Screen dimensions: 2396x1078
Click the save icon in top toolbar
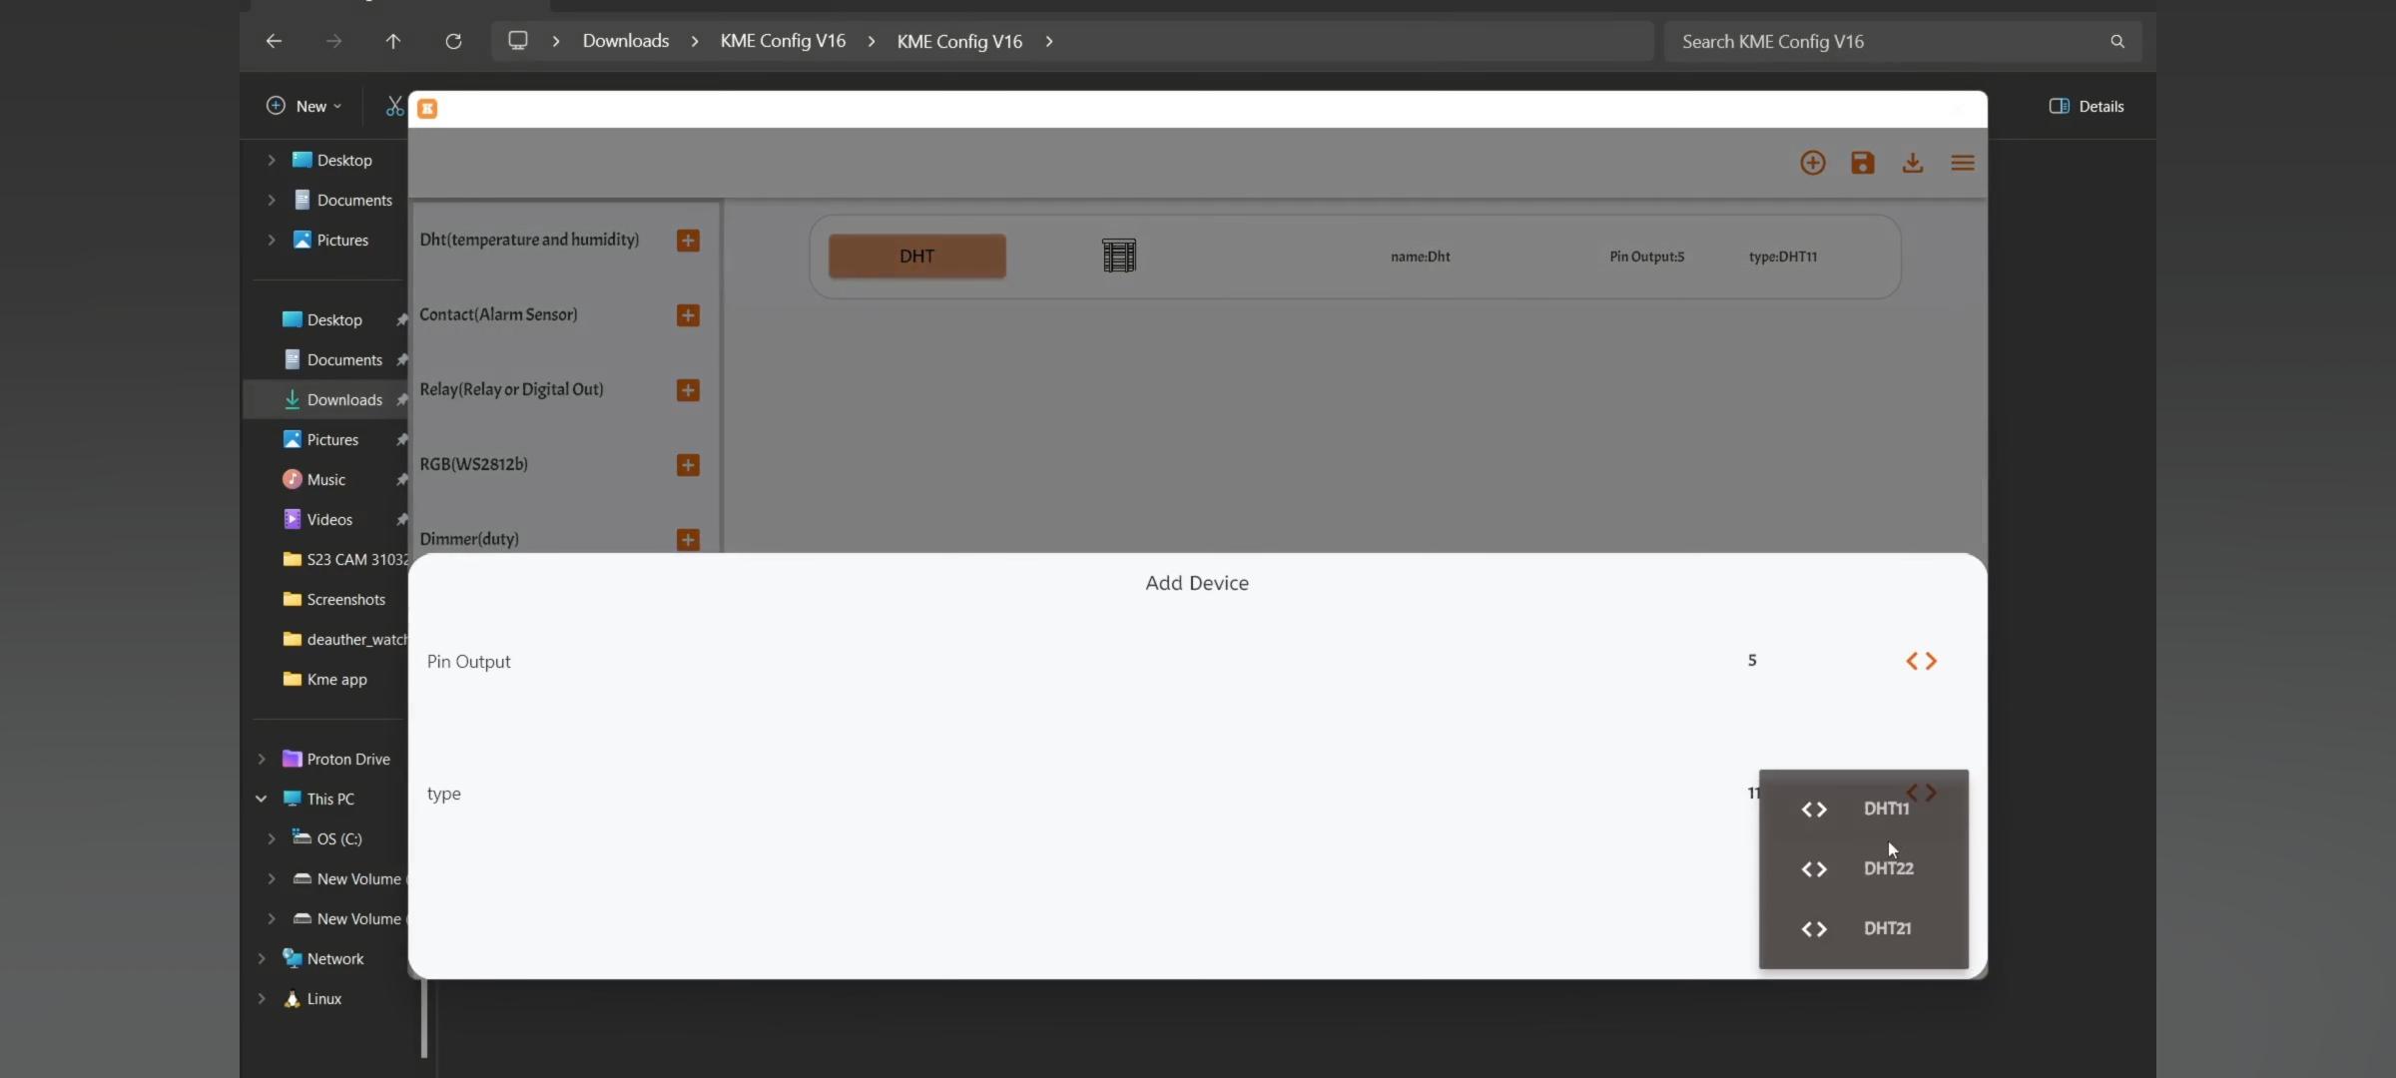1861,164
